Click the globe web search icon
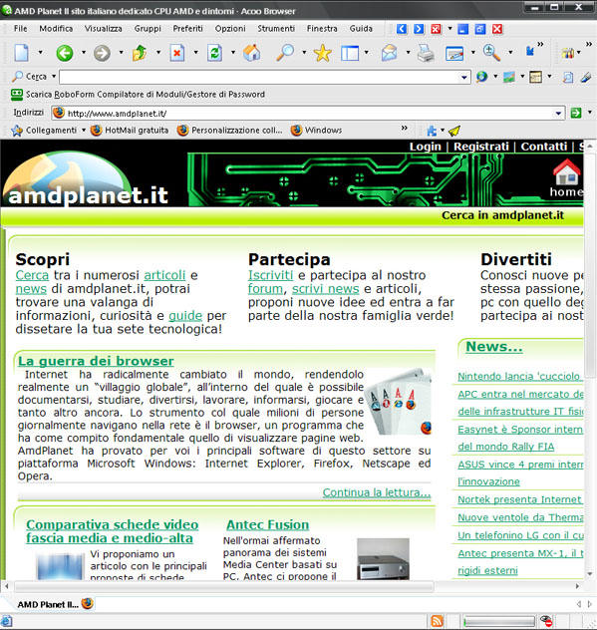Viewport: 597px width, 630px height. coord(481,77)
